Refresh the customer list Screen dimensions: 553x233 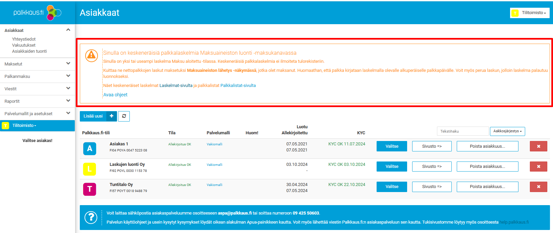[x=124, y=116]
